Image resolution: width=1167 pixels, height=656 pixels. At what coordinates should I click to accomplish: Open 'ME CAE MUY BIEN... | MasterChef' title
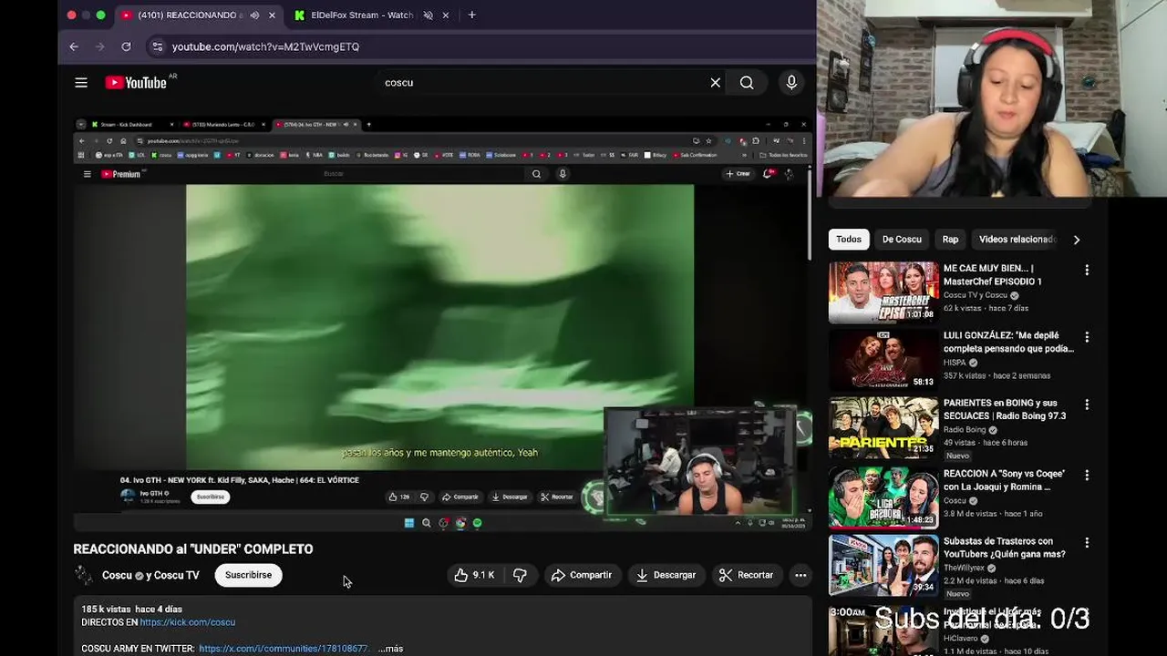(993, 275)
